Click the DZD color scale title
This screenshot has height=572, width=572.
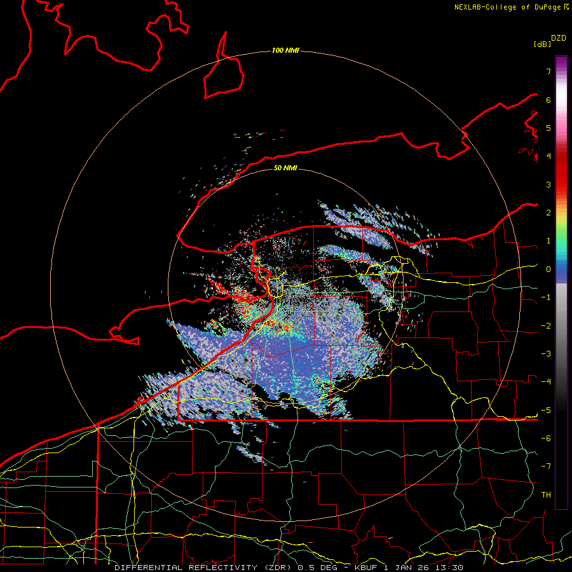tap(559, 38)
